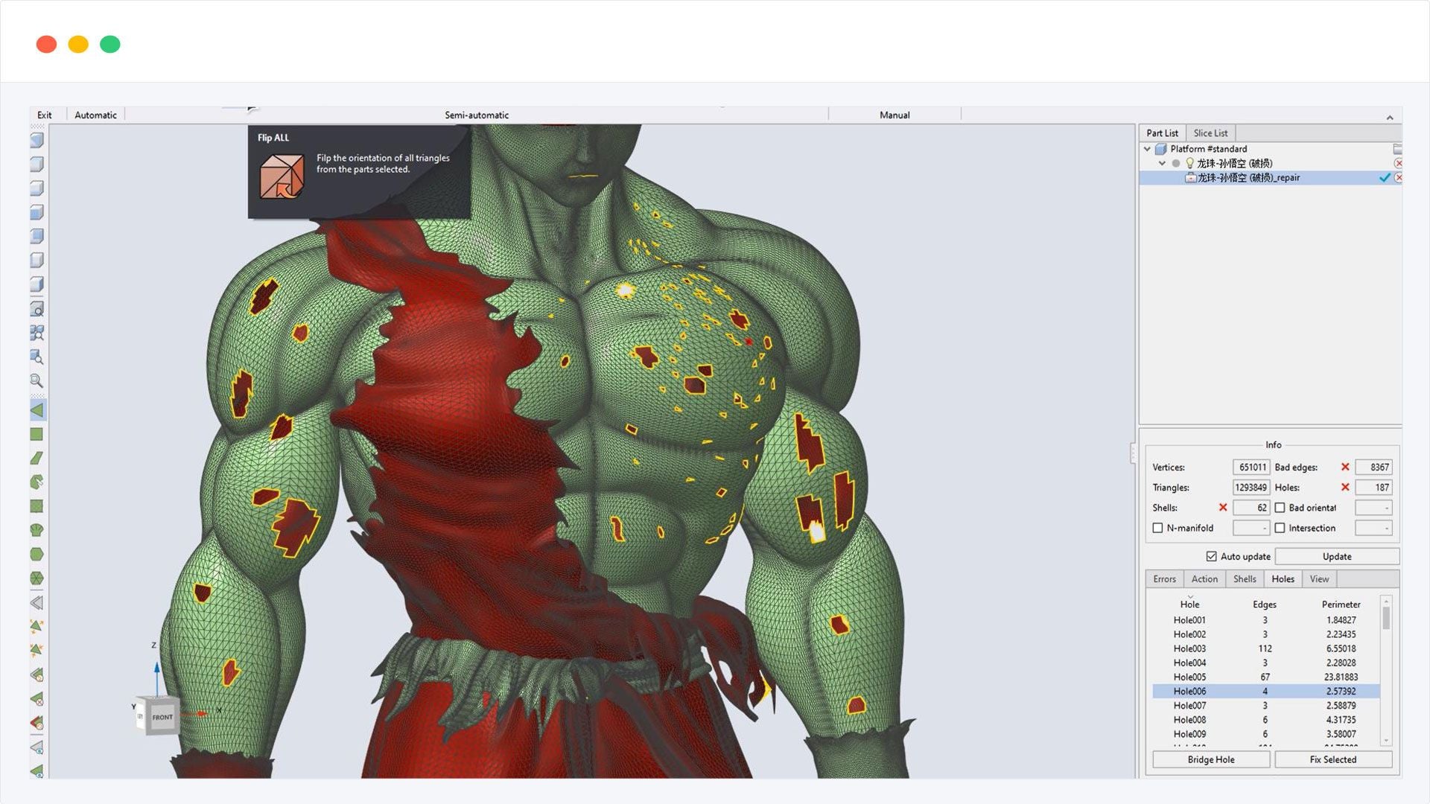Click the blue checkmark to apply repair
The image size is (1430, 804).
(x=1384, y=178)
